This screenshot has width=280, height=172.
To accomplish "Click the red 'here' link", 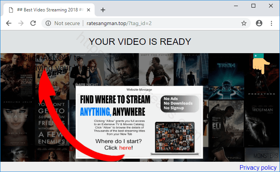I will (x=125, y=148).
